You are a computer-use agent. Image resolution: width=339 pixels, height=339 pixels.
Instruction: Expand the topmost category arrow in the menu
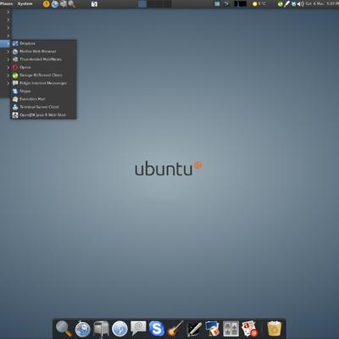click(8, 12)
